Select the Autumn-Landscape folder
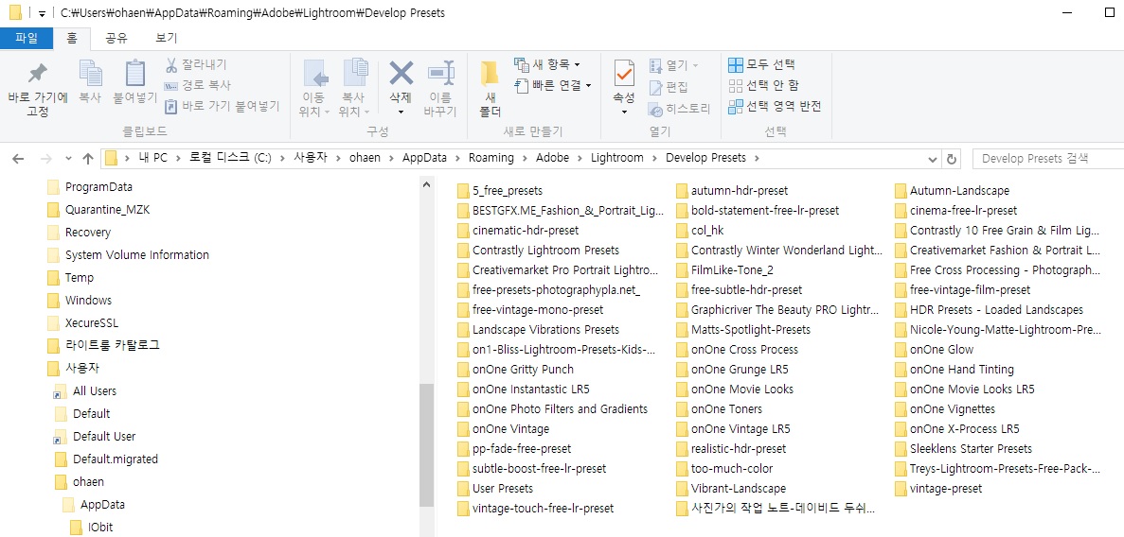This screenshot has width=1124, height=537. tap(959, 191)
